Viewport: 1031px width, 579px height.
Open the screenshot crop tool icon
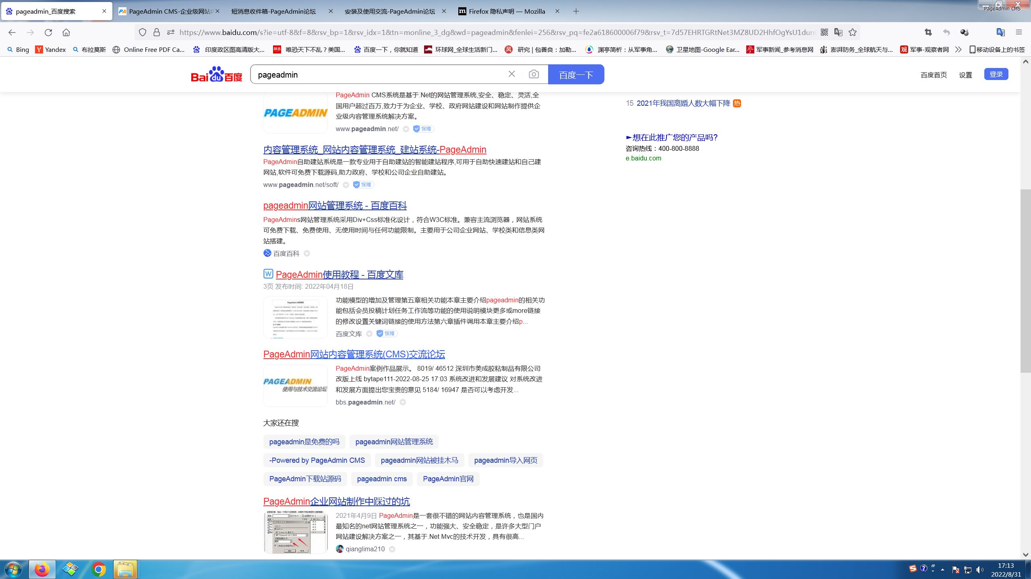pyautogui.click(x=928, y=32)
